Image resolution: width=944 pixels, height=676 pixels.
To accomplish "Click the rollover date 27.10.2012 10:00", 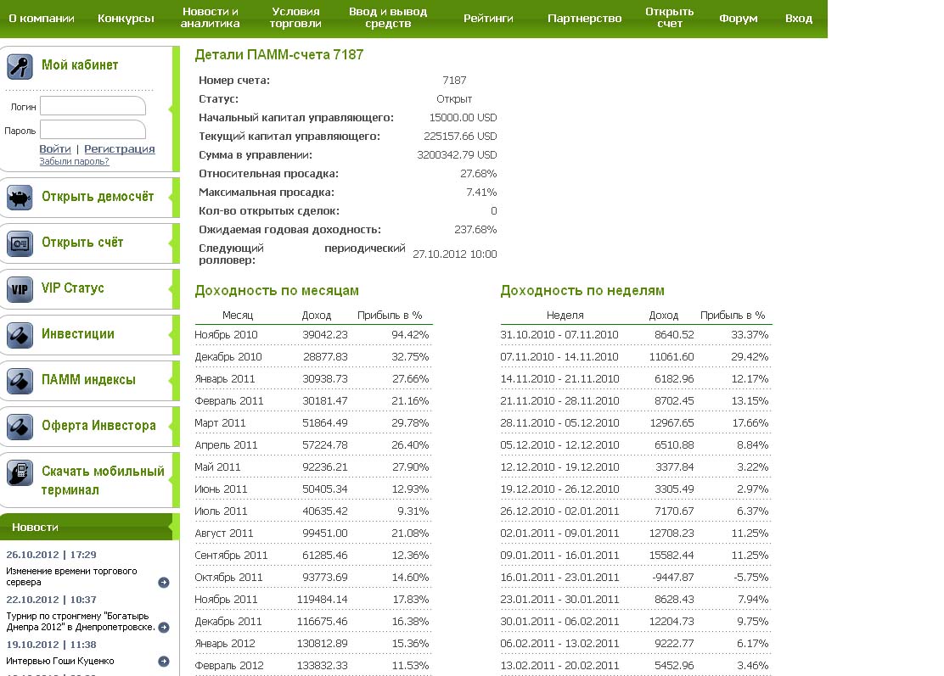I will [454, 254].
